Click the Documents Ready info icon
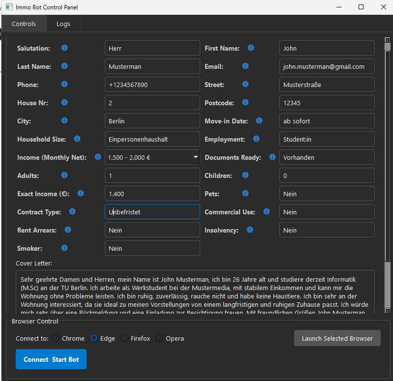 click(272, 157)
